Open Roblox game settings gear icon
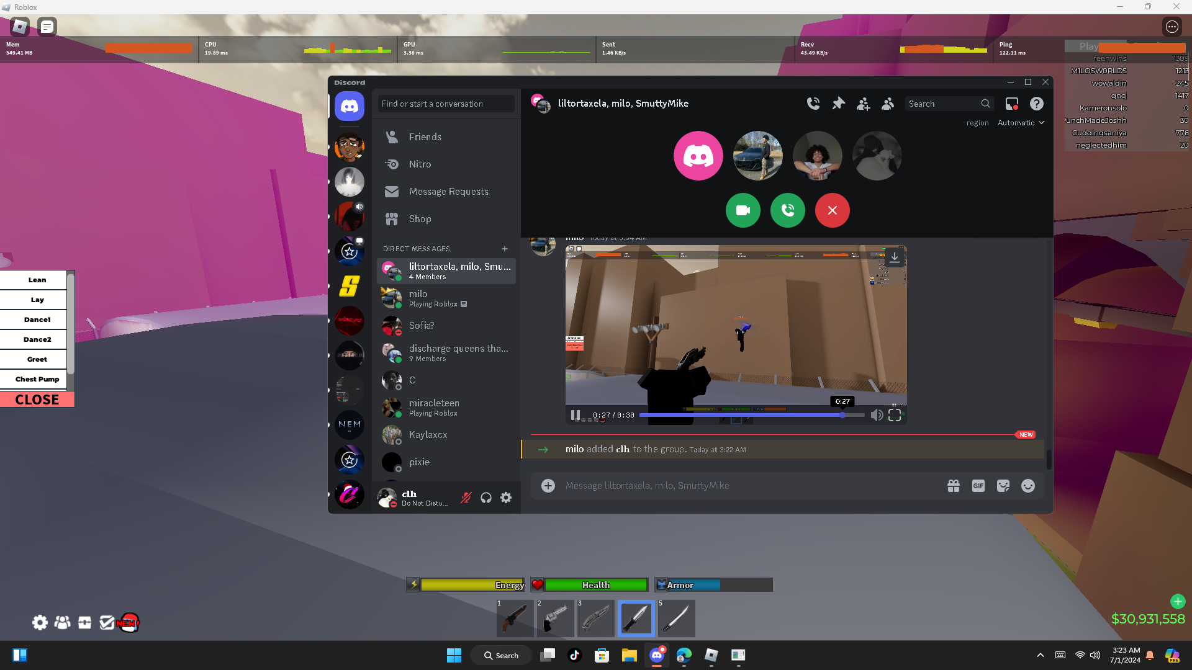Image resolution: width=1192 pixels, height=670 pixels. [40, 622]
